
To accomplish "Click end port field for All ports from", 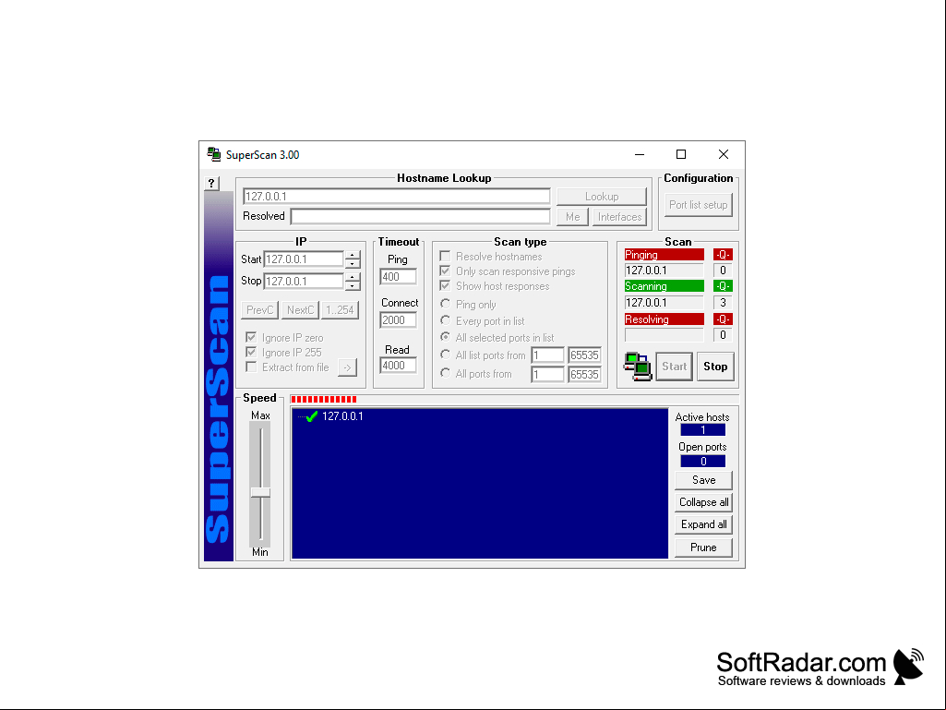I will pos(584,375).
